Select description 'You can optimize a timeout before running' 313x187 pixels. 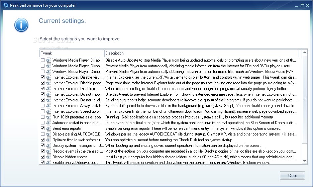(169, 140)
